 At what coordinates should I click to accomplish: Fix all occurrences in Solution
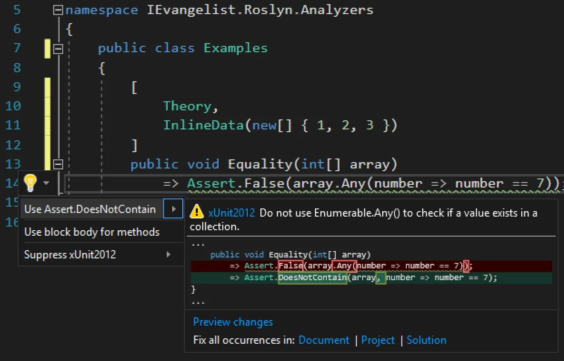426,340
